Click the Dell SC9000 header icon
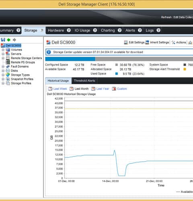193x201 pixels. (48, 42)
